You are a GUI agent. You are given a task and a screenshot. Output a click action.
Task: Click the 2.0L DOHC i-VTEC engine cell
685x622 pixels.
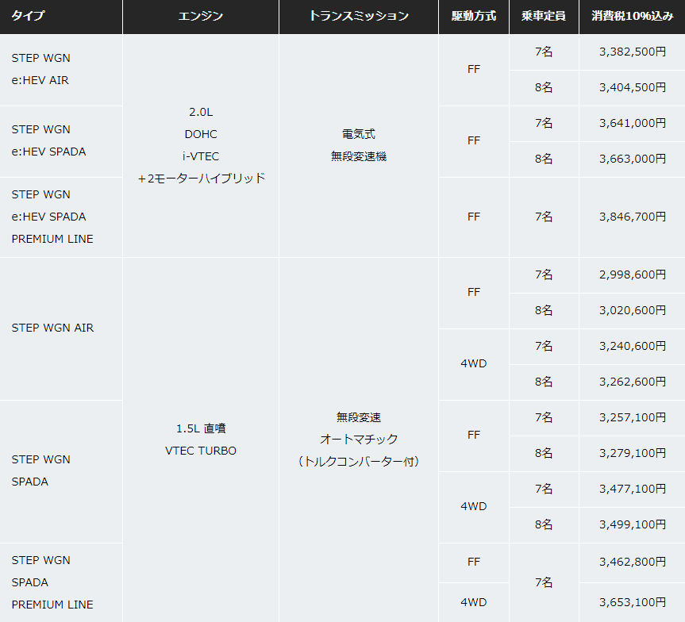pos(201,145)
